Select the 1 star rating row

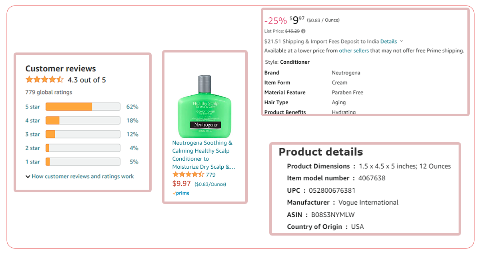(x=82, y=162)
